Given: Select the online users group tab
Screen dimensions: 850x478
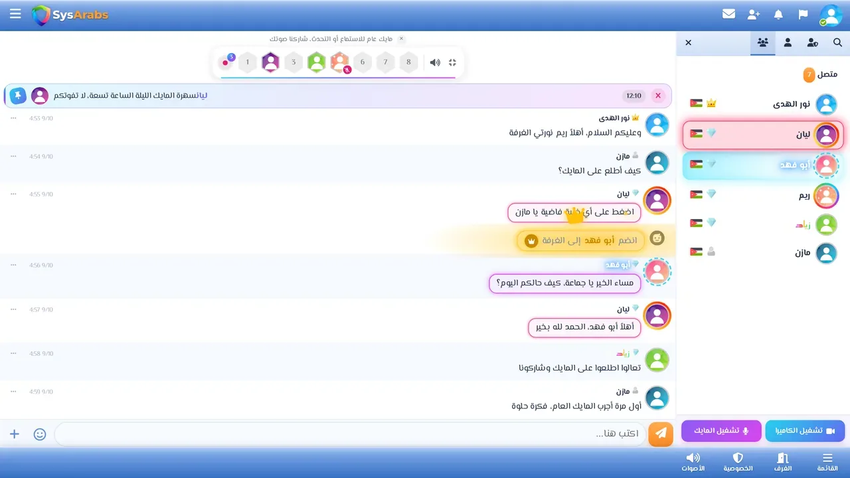Looking at the screenshot, I should 763,42.
